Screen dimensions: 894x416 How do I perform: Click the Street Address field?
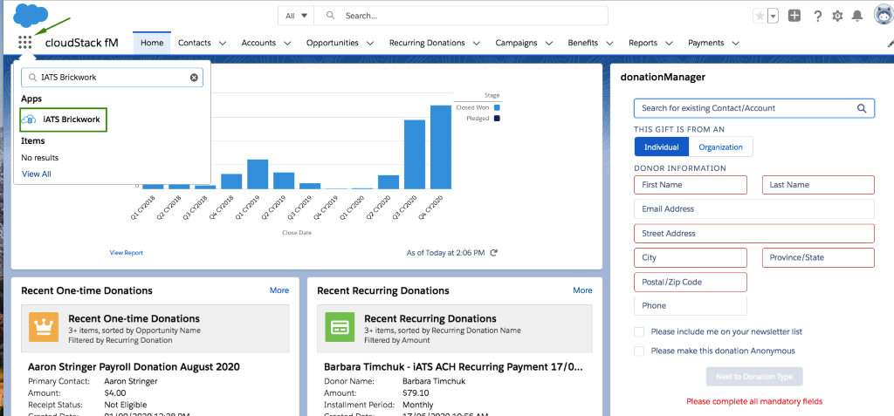pos(754,234)
